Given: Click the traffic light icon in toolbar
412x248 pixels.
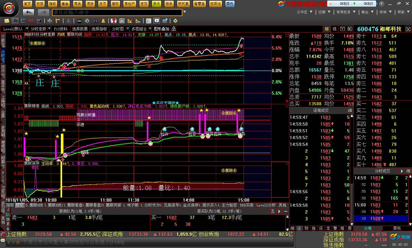Looking at the screenshot, I should [79, 21].
